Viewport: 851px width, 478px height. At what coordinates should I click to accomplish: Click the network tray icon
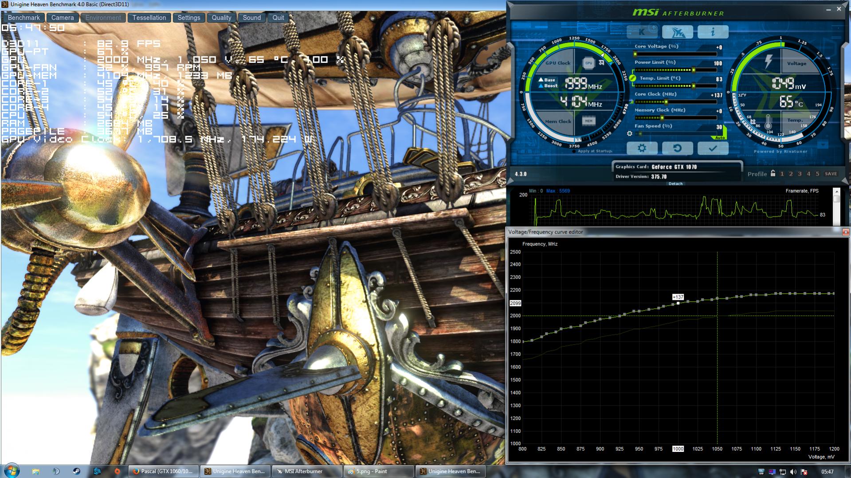(783, 472)
